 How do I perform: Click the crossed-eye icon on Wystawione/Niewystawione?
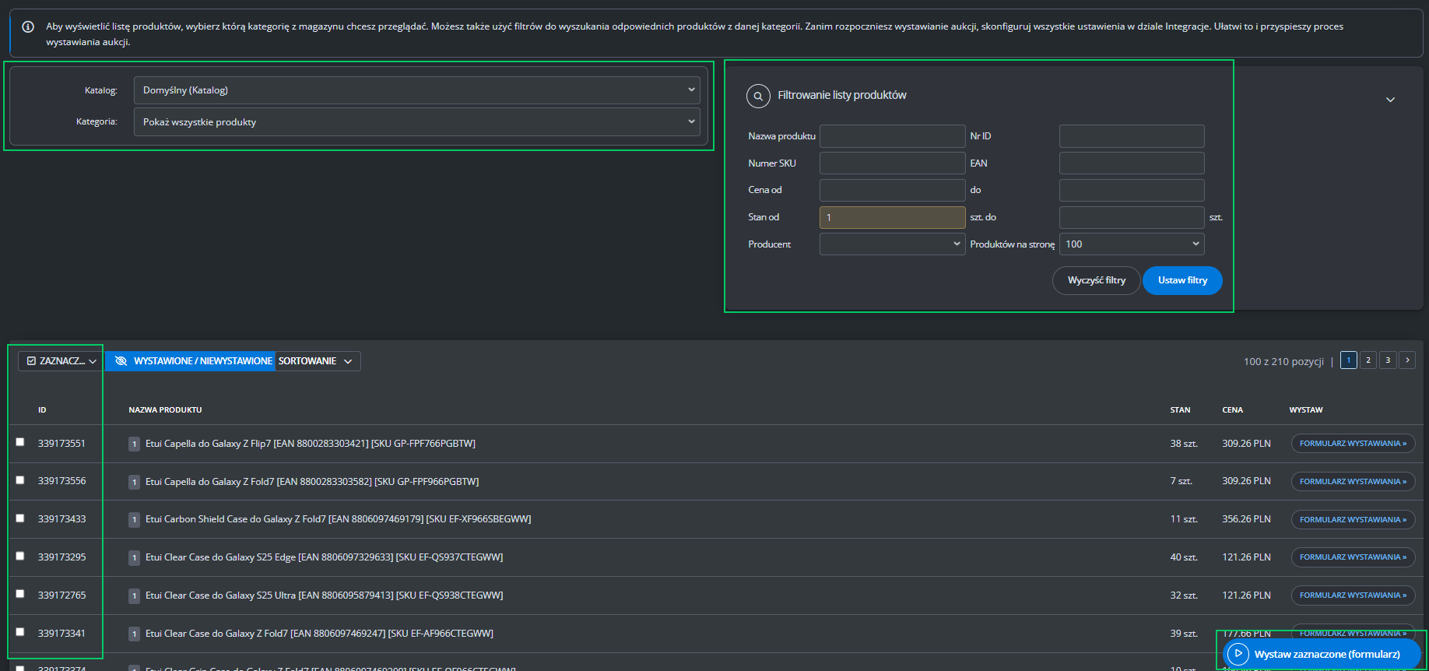pos(121,361)
